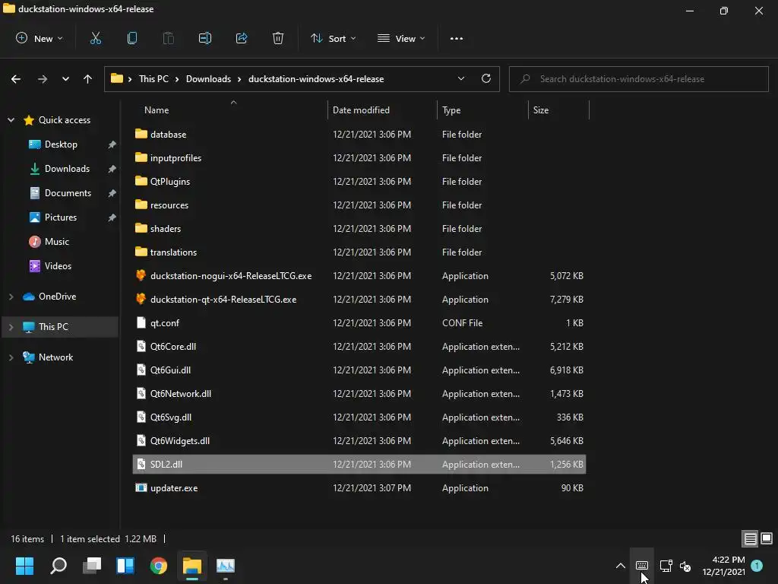Show hidden system tray icons chevron
This screenshot has height=584, width=778.
coord(620,566)
